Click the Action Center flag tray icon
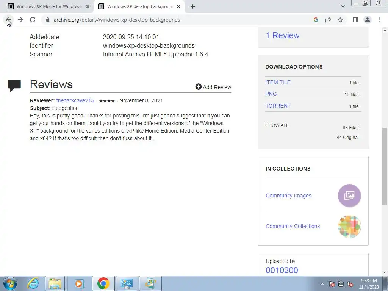 tap(332, 284)
